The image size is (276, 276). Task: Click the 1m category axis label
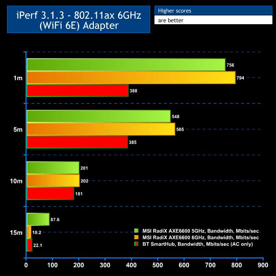[x=18, y=78]
